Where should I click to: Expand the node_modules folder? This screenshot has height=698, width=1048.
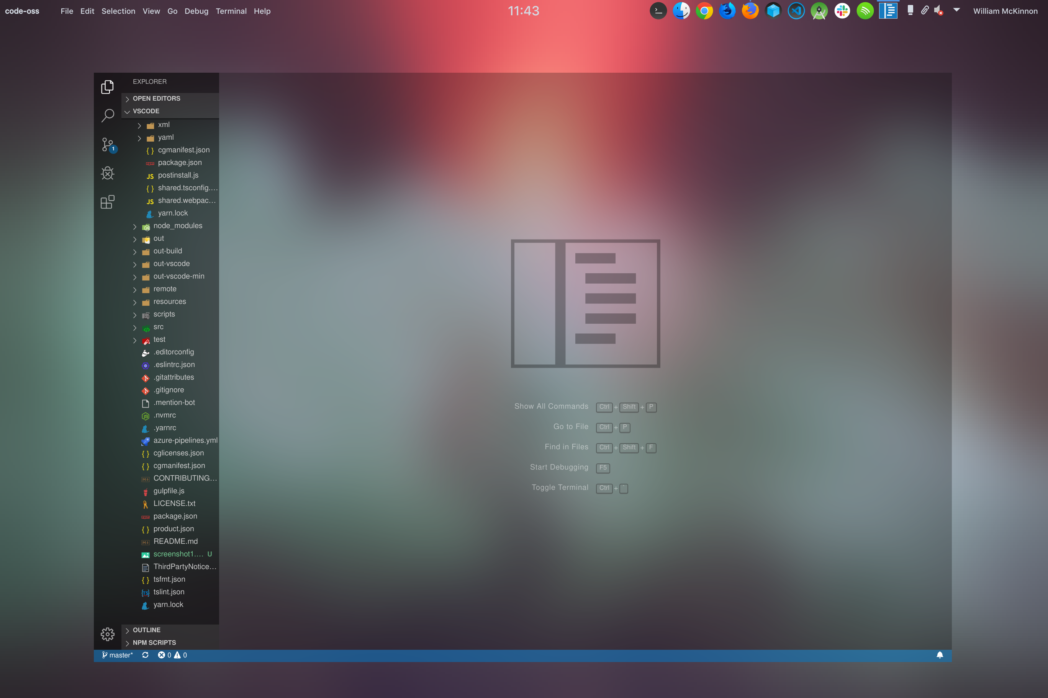tap(177, 226)
